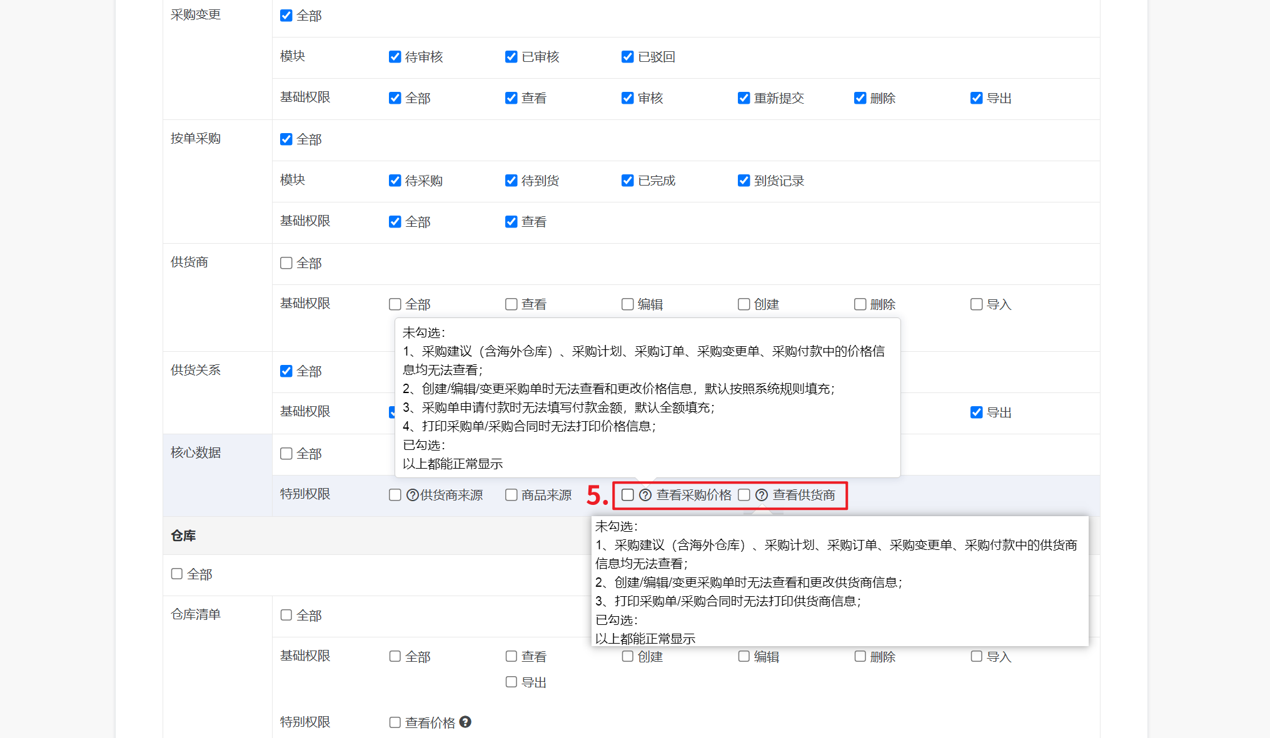
Task: Check 导出 permission under 仓库清单
Action: point(512,682)
